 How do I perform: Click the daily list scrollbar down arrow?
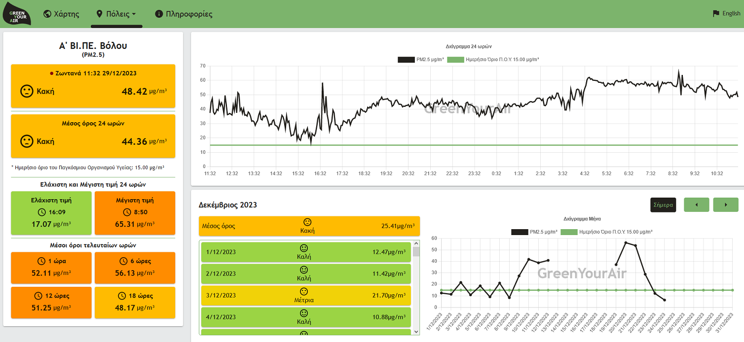click(416, 332)
